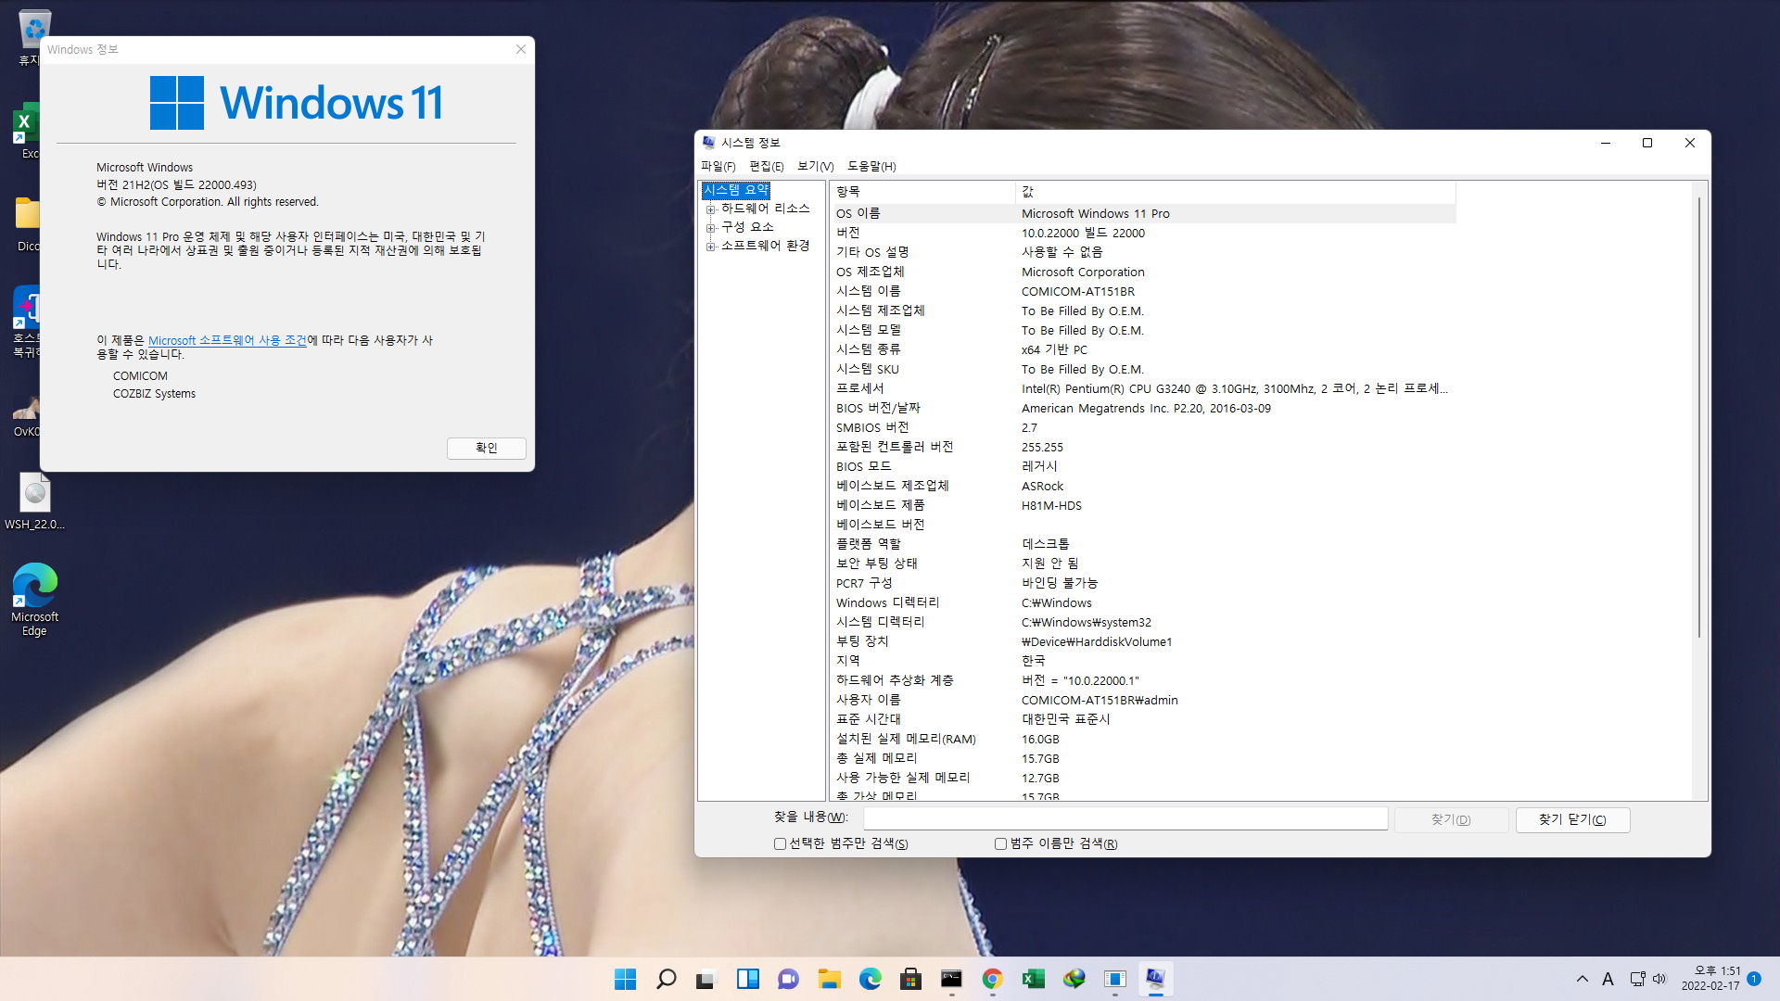The image size is (1780, 1001).
Task: Maximize the 시스템 정보 window
Action: click(x=1647, y=143)
